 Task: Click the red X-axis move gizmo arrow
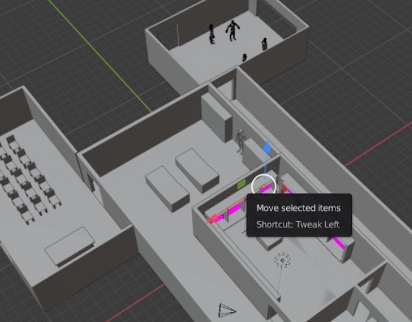click(212, 219)
